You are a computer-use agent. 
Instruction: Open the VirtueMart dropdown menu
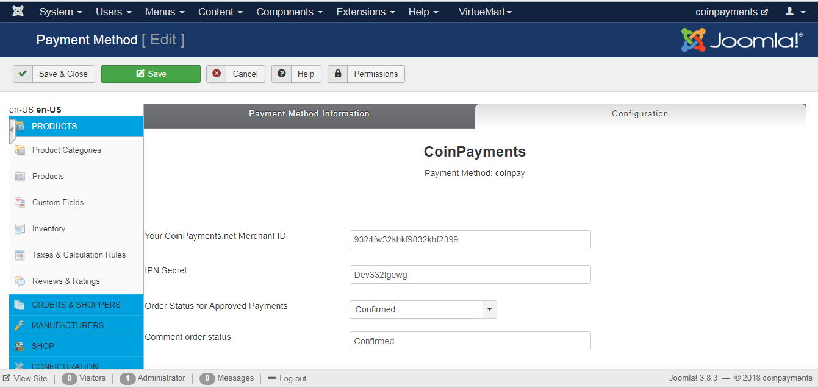(x=485, y=12)
